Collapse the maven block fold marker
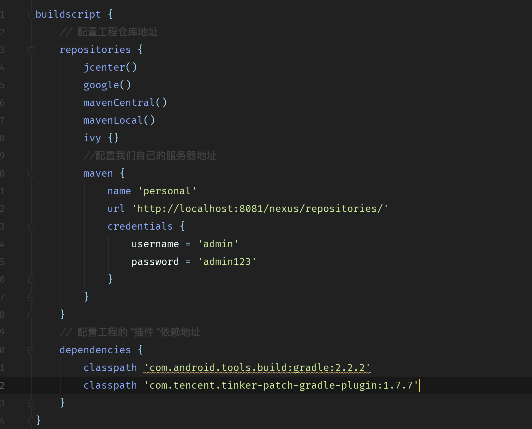This screenshot has width=532, height=429. coord(31,174)
